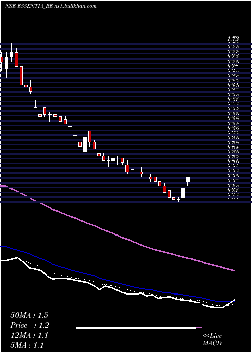252x353 pixels.
Task: Click the NSE ESSENTIA_BE chart title
Action: click(x=51, y=6)
